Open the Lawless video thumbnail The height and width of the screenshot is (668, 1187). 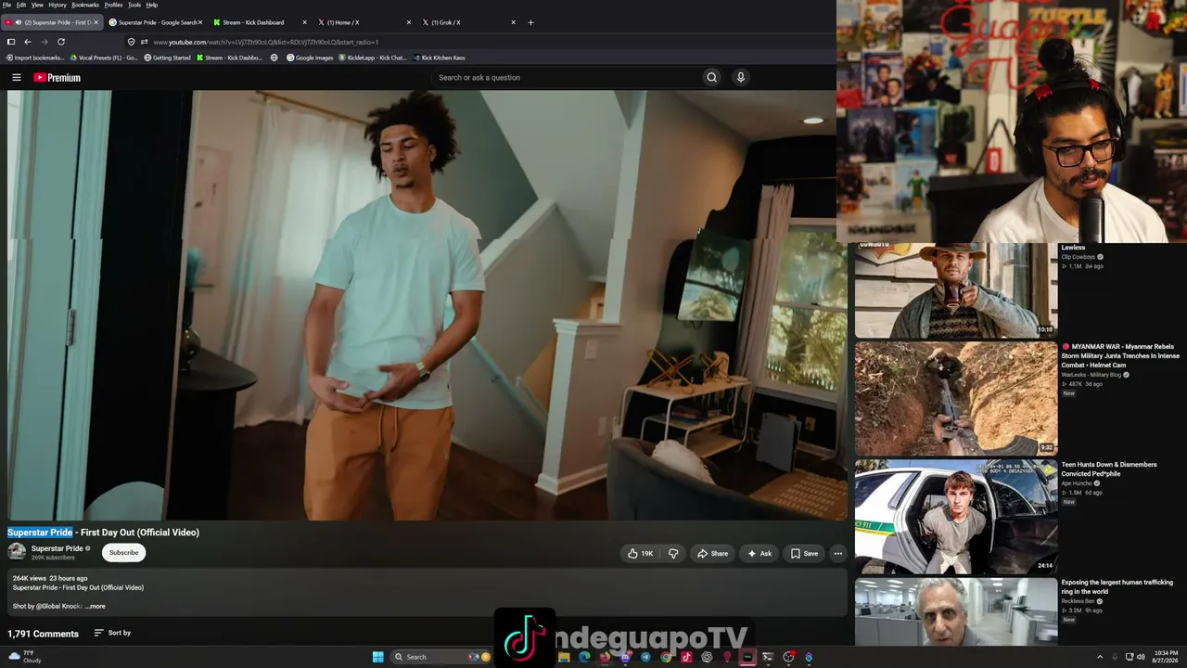955,290
